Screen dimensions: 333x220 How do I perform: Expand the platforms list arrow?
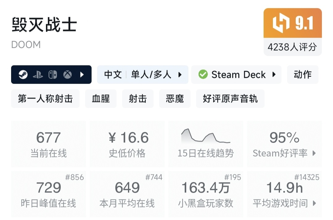tap(82, 75)
